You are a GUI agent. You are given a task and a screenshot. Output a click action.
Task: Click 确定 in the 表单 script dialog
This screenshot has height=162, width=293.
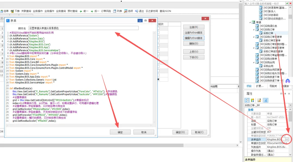pos(120,132)
